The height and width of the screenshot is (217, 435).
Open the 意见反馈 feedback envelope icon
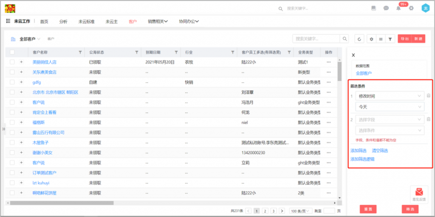pos(419,192)
